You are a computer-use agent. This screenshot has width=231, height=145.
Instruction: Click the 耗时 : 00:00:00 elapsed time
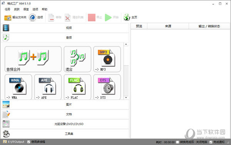click(165, 142)
